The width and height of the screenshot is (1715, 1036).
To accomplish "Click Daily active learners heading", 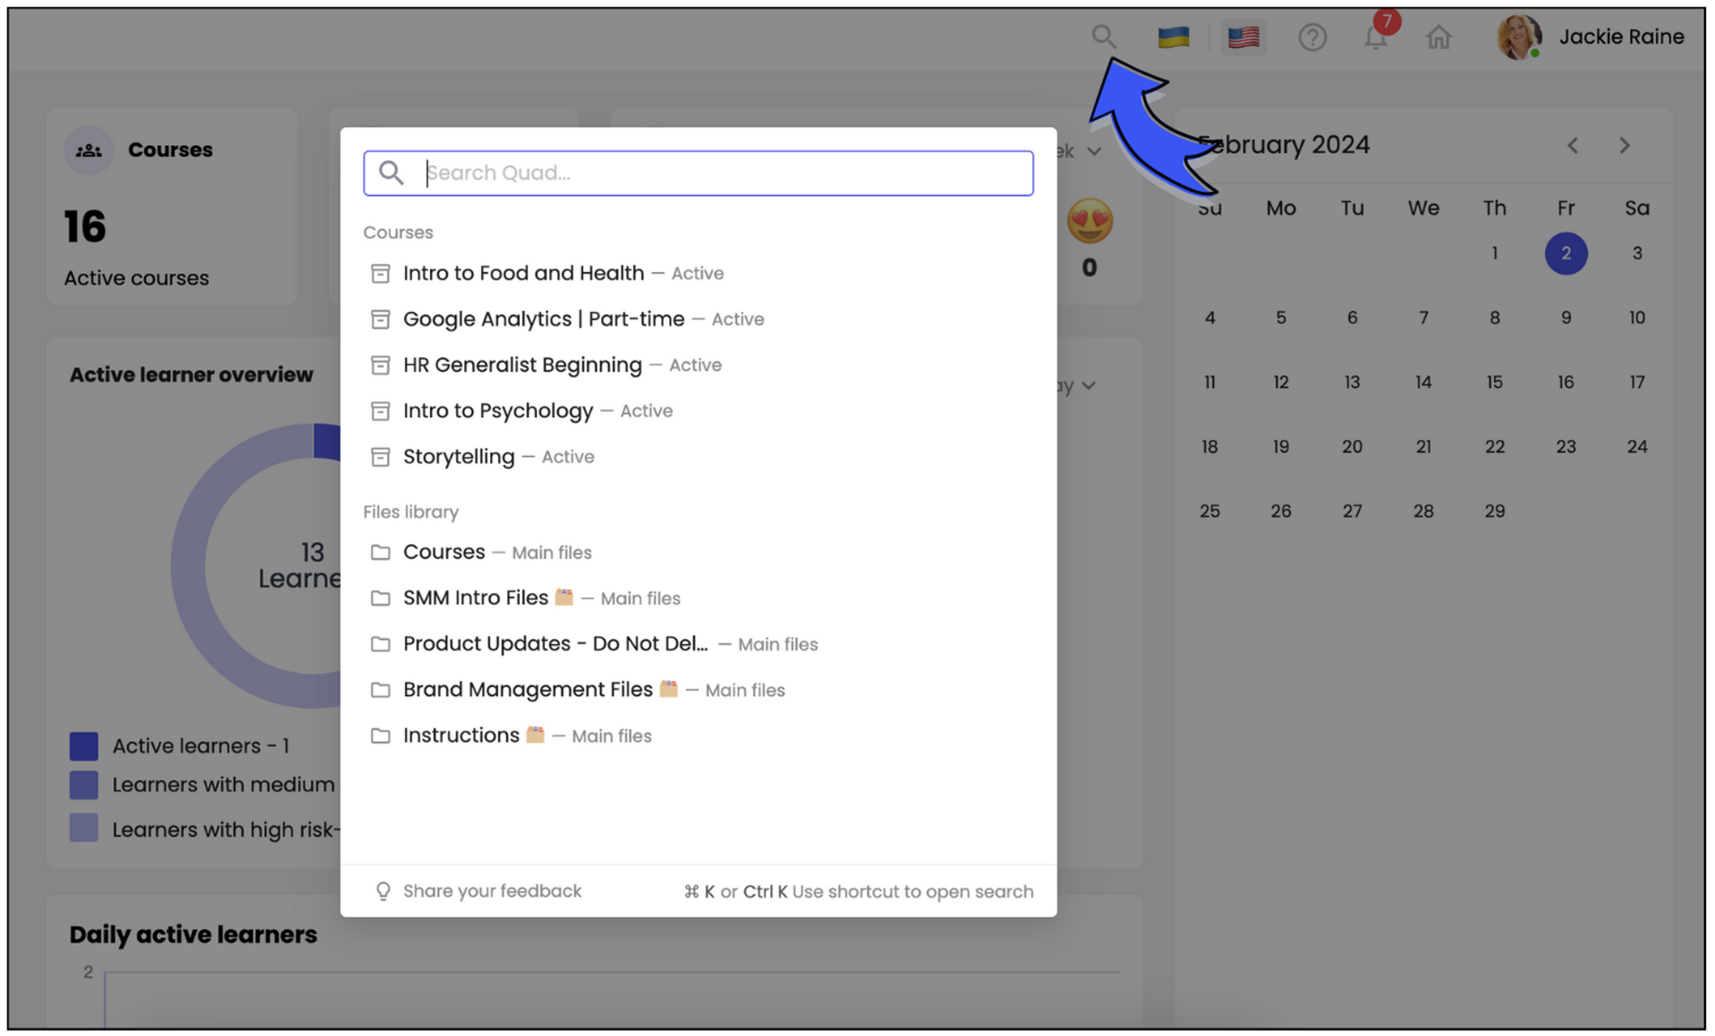I will click(x=193, y=935).
